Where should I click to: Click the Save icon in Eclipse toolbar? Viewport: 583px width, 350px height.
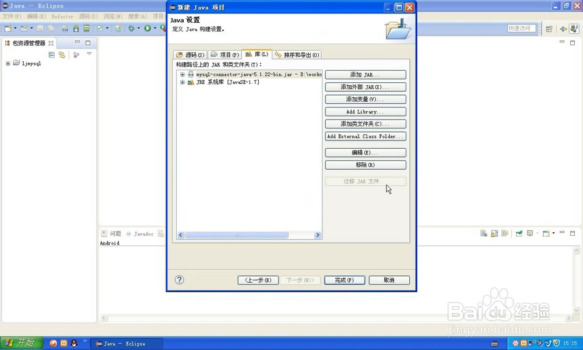click(x=40, y=28)
